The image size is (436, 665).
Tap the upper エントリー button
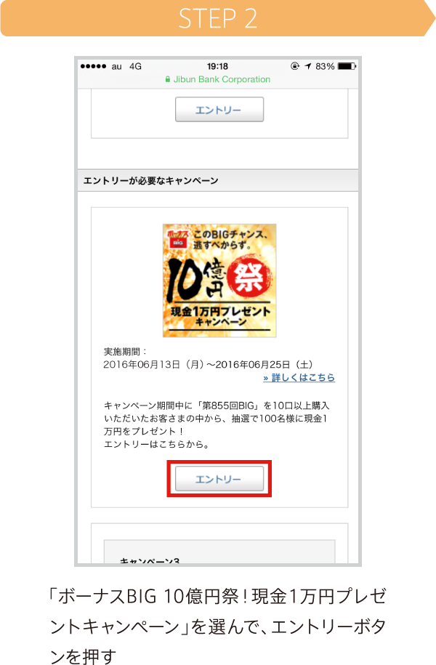point(219,110)
